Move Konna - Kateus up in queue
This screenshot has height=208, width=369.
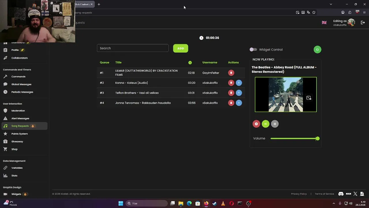point(239,83)
